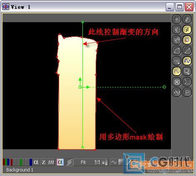Set view zoom to 1:1
This screenshot has width=196, height=176.
pos(97,162)
